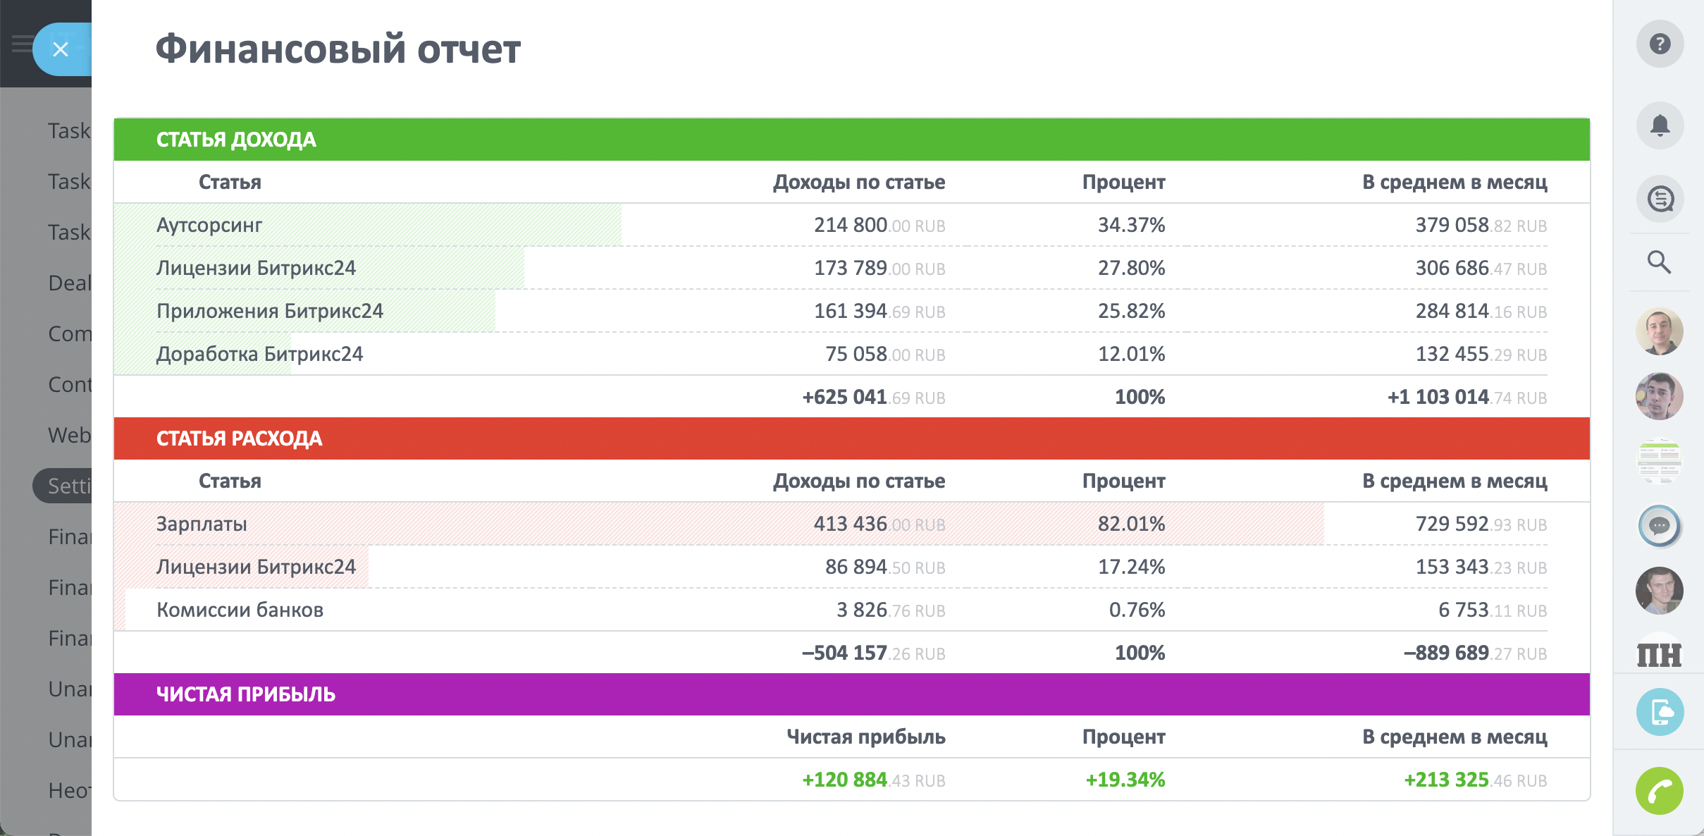The width and height of the screenshot is (1704, 836).
Task: Open the table screenshot thumbnail in sidebar
Action: point(1660,461)
